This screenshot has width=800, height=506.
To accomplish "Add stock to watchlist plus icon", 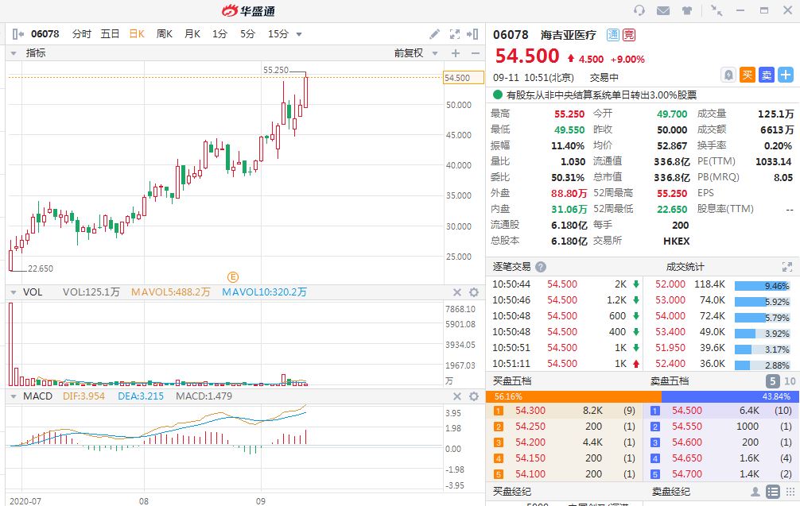I will click(x=786, y=75).
